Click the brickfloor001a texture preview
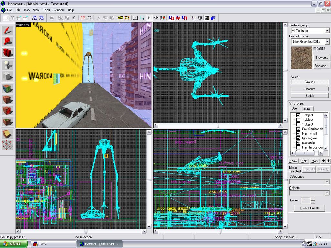The height and width of the screenshot is (248, 331). pos(301,58)
